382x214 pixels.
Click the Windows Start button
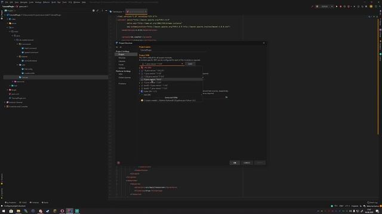click(4, 211)
